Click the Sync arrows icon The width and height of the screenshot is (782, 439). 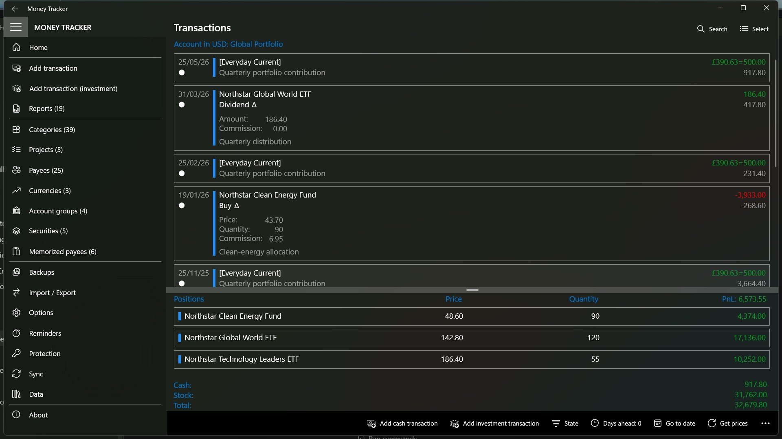tap(16, 374)
